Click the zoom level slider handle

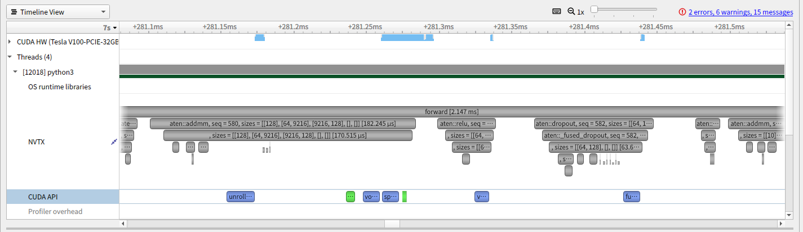594,10
